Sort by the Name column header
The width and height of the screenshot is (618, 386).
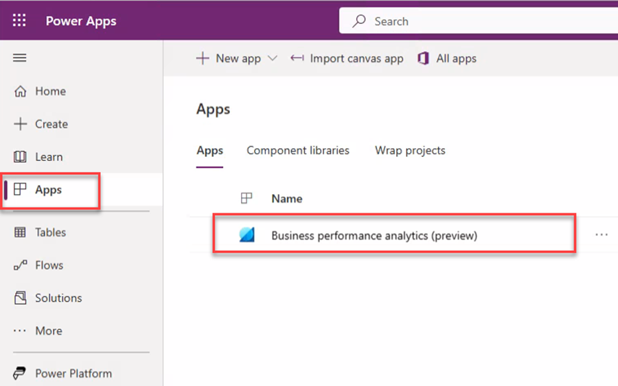coord(286,199)
